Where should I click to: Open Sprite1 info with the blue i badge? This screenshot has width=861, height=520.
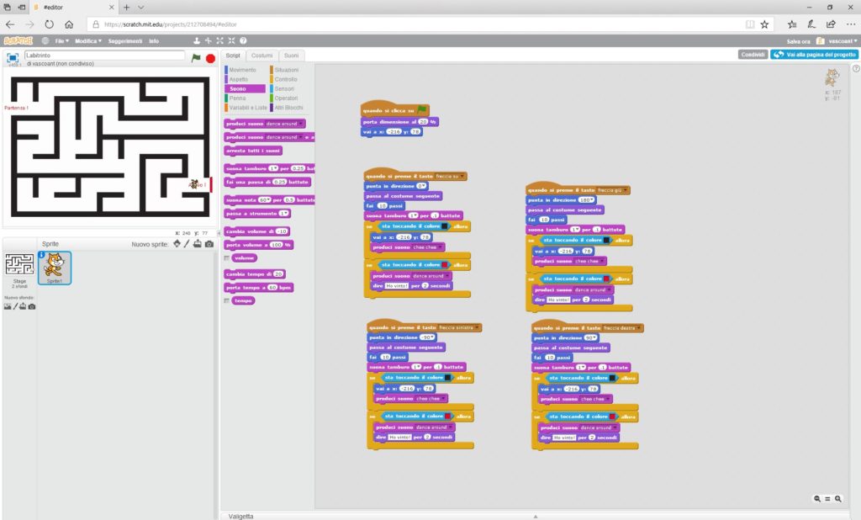pos(41,254)
